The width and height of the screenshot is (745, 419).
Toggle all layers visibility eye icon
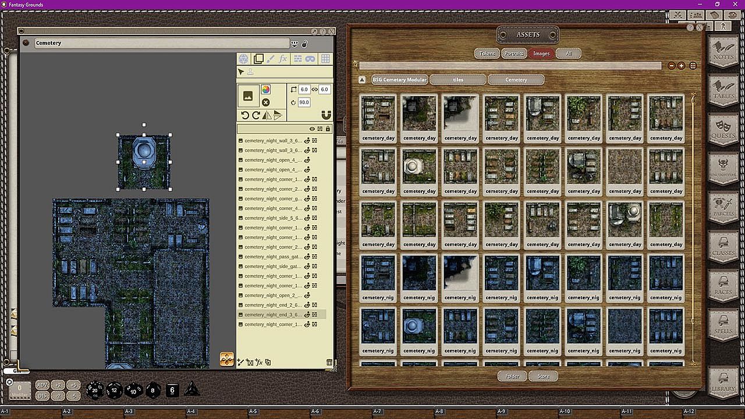point(312,129)
